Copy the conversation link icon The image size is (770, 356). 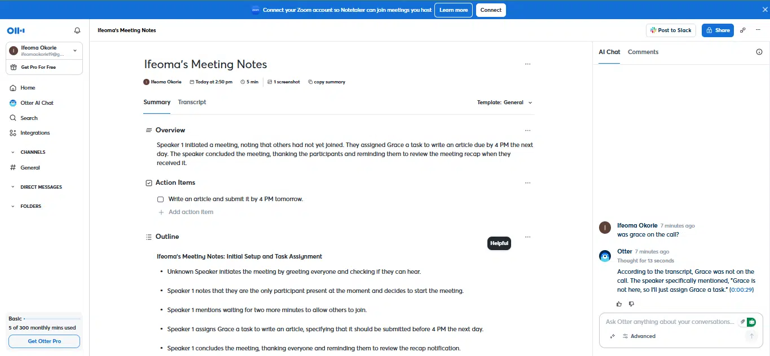743,30
